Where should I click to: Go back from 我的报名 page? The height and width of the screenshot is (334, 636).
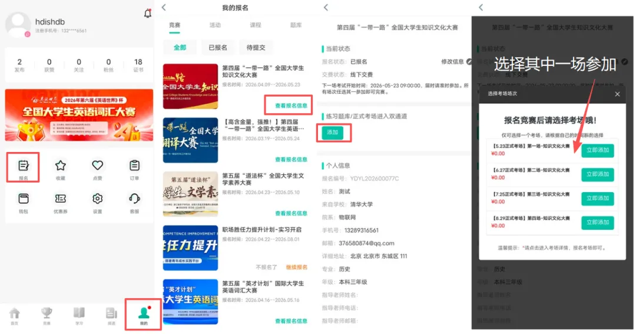point(164,7)
